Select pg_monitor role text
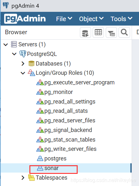139x186 pixels. pos(58,92)
